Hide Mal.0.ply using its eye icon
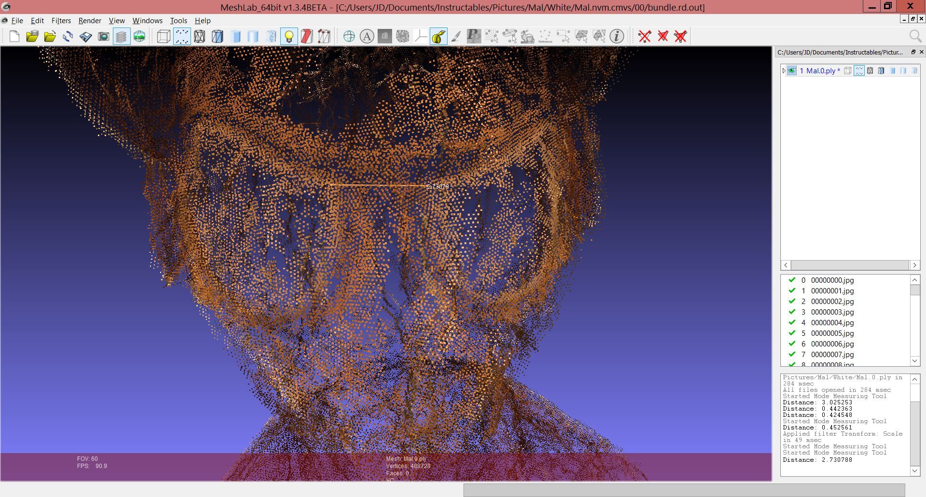Screen dimensions: 926x497 pos(792,70)
